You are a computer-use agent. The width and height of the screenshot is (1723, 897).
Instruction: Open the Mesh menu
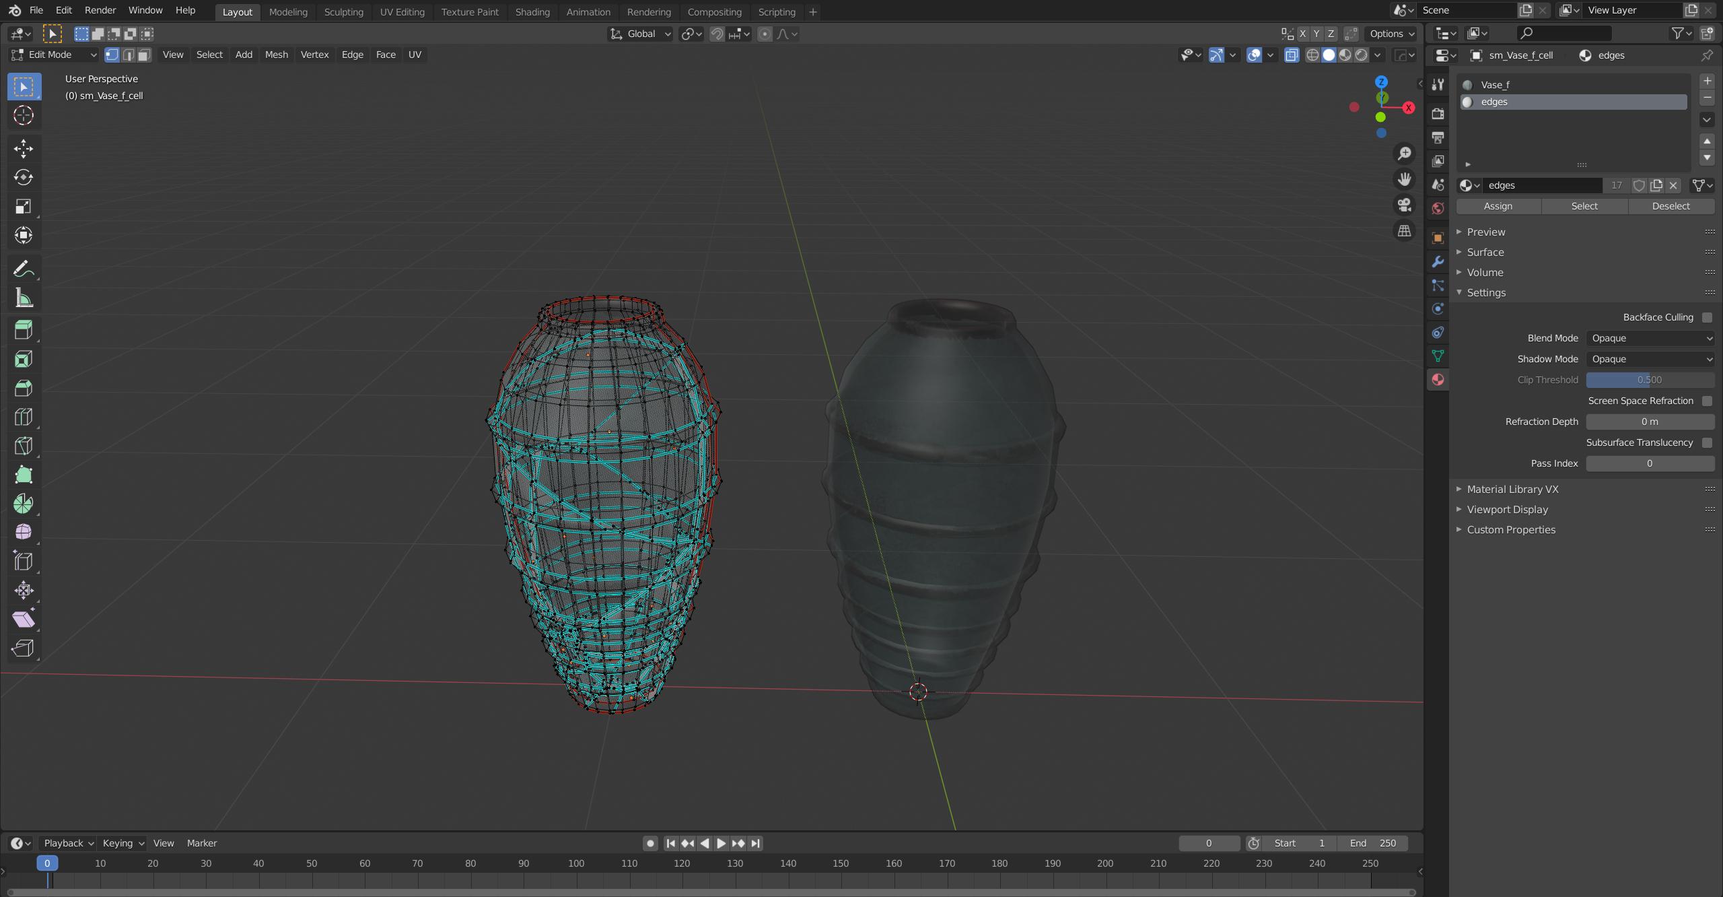coord(276,55)
